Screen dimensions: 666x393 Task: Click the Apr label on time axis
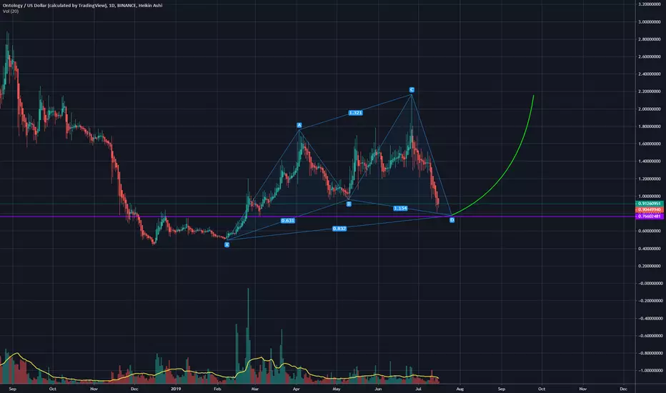coord(297,389)
